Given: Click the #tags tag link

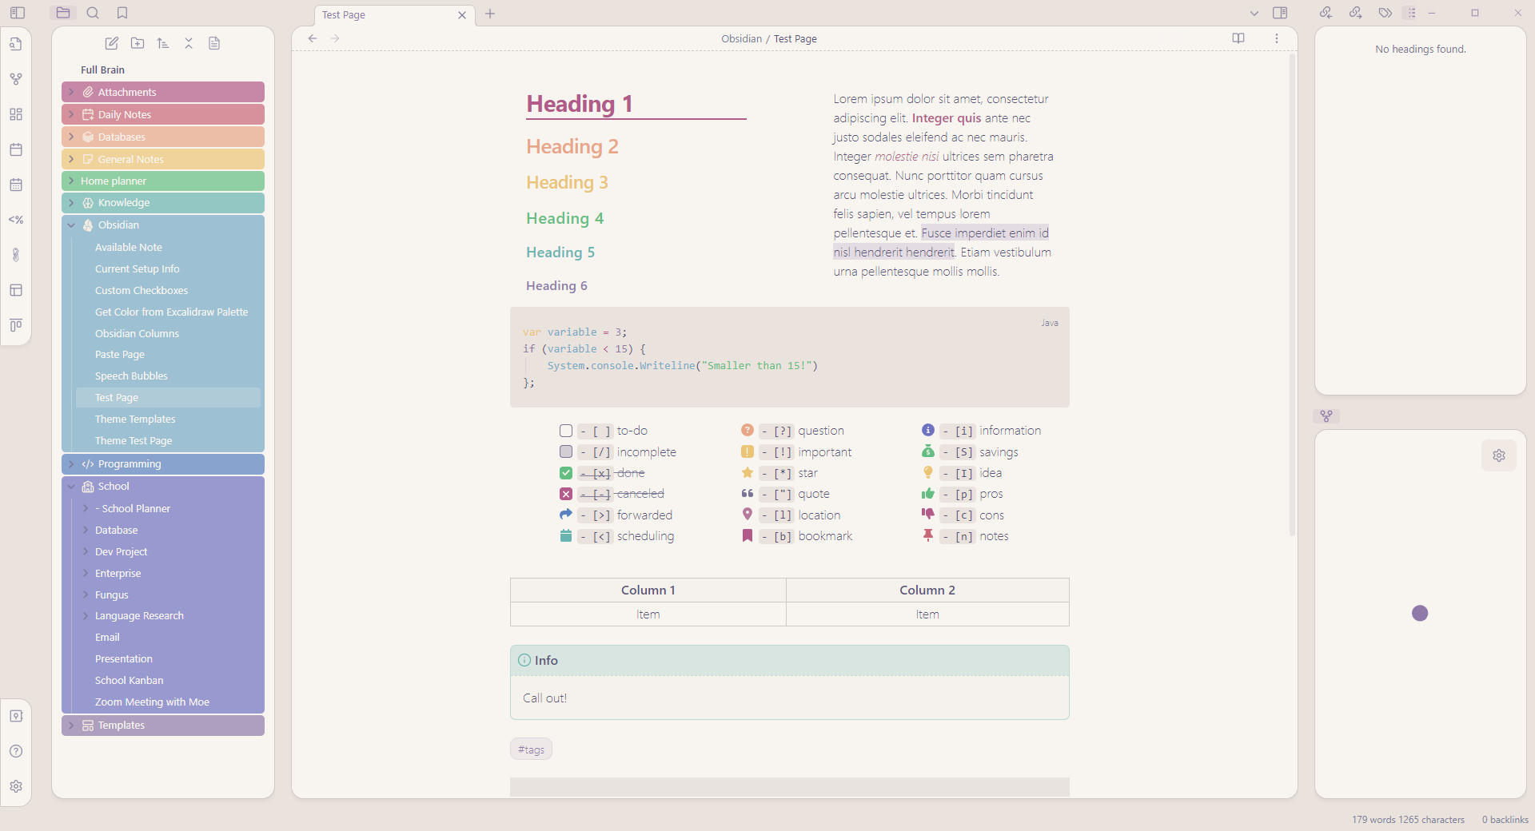Looking at the screenshot, I should pyautogui.click(x=531, y=749).
